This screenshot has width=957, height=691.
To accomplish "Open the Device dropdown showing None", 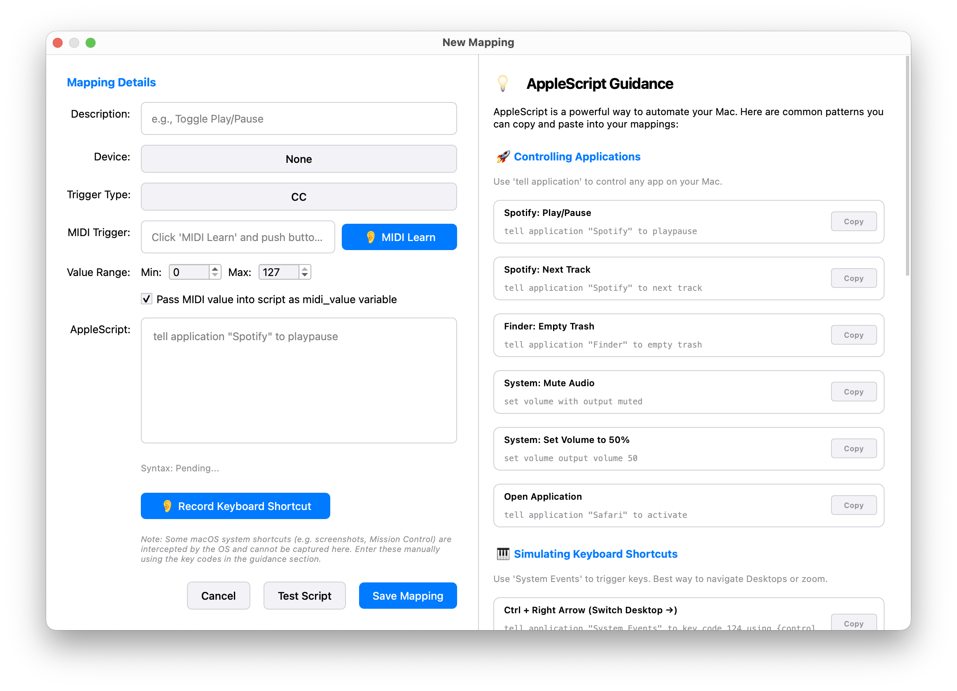I will coord(298,159).
